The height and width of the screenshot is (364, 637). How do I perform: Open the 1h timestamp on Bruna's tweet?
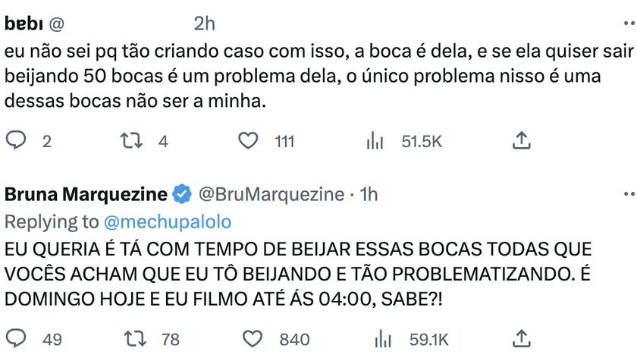point(369,194)
